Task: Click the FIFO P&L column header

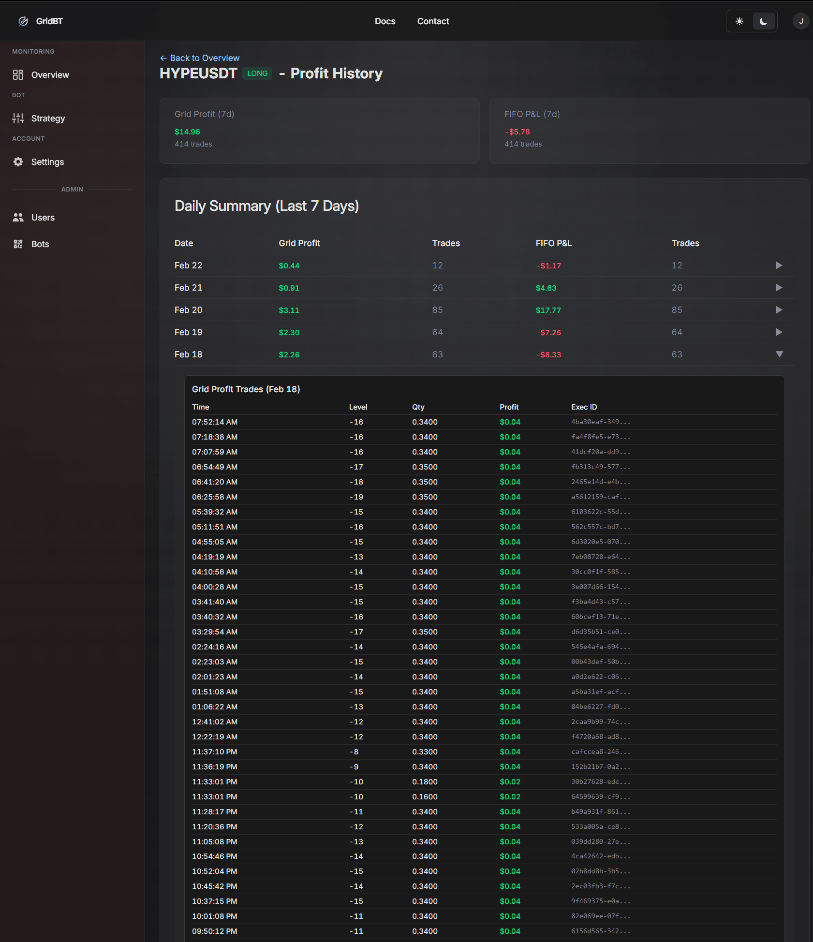Action: coord(554,243)
